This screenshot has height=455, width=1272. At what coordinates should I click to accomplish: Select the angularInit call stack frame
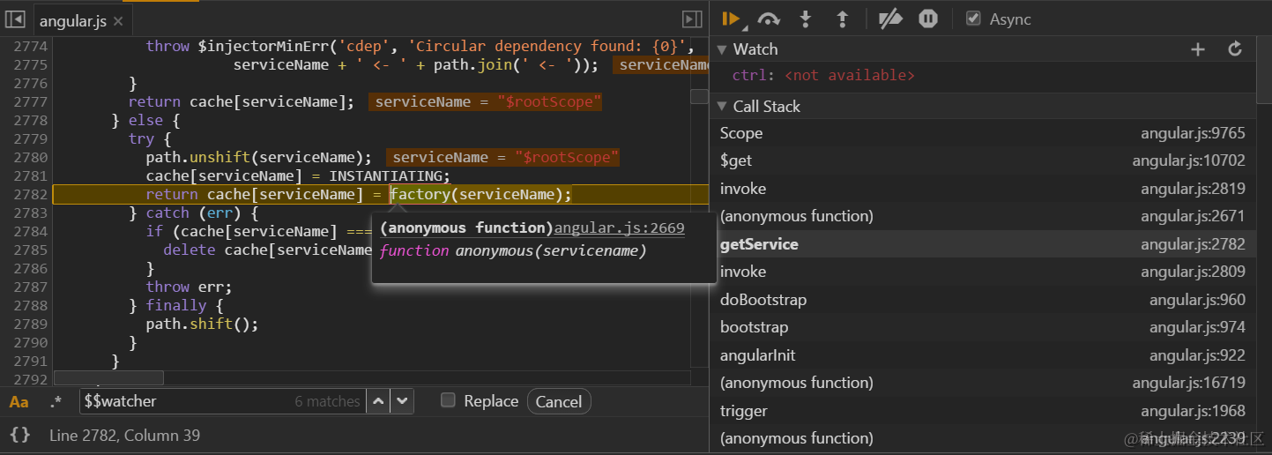983,355
